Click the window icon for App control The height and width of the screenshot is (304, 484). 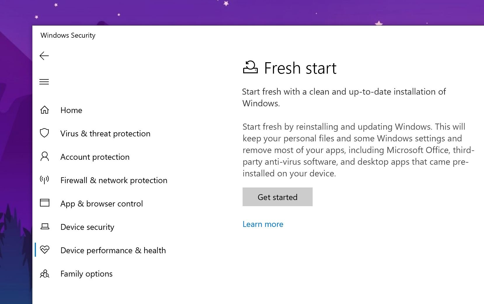(45, 203)
